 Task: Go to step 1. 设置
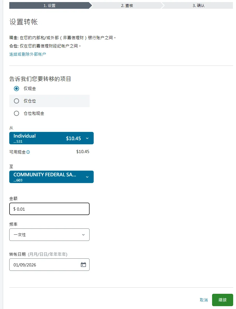coord(49,5)
